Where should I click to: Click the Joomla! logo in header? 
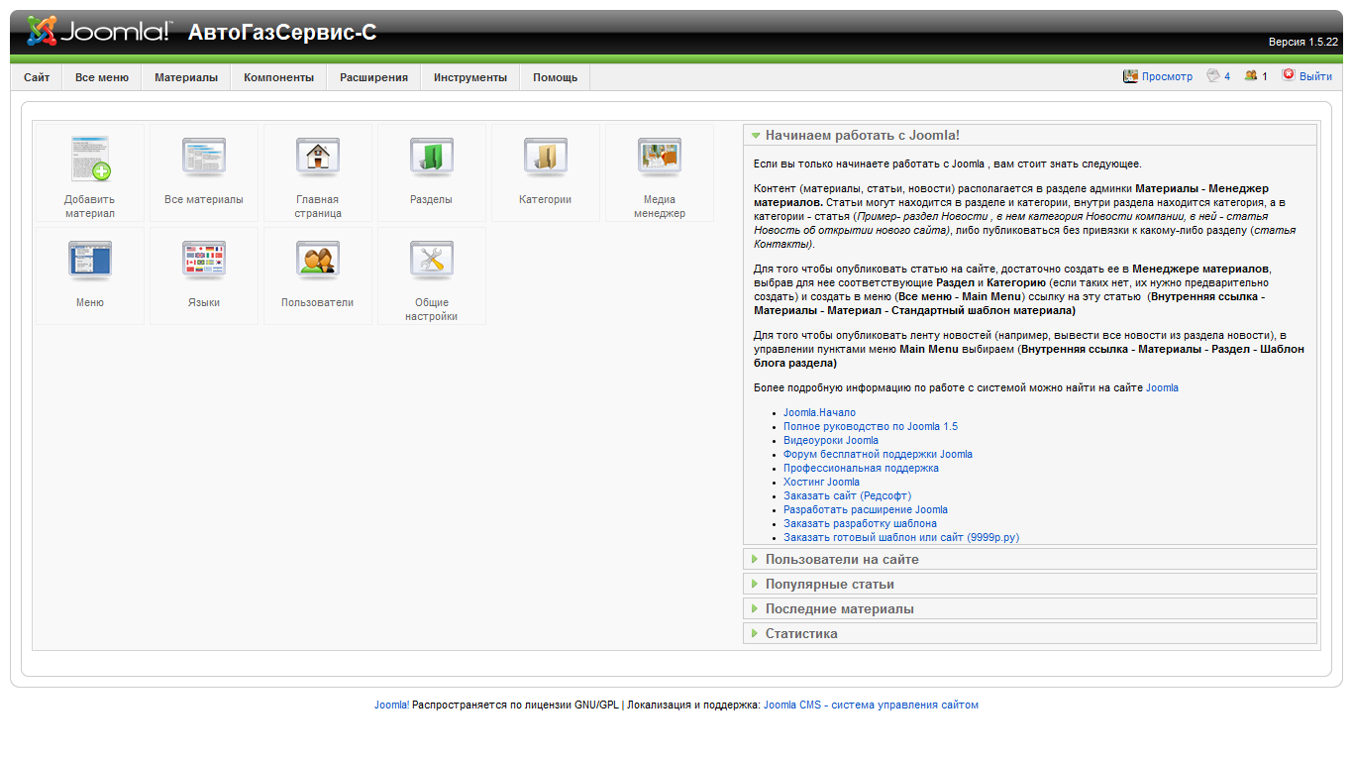pyautogui.click(x=98, y=31)
